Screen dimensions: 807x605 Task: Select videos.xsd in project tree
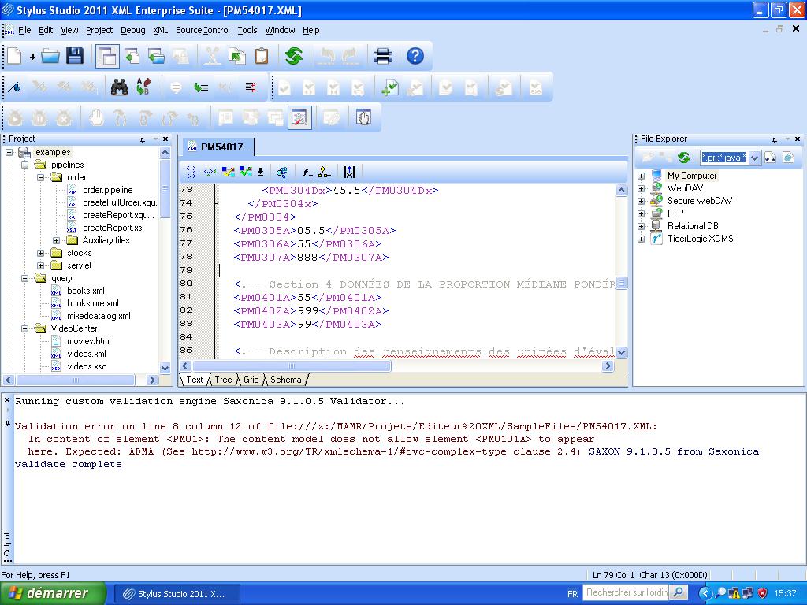87,366
